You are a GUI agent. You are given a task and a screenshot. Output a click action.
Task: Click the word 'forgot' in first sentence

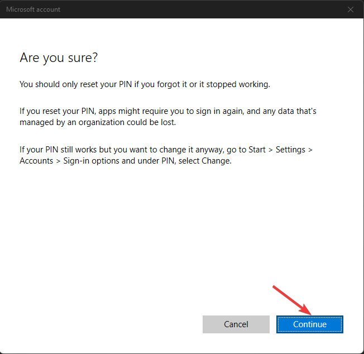point(168,85)
